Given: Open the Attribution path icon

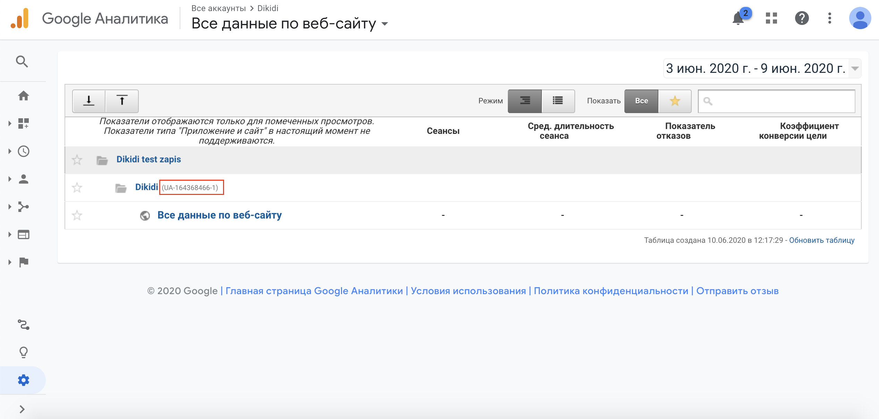Looking at the screenshot, I should tap(23, 325).
